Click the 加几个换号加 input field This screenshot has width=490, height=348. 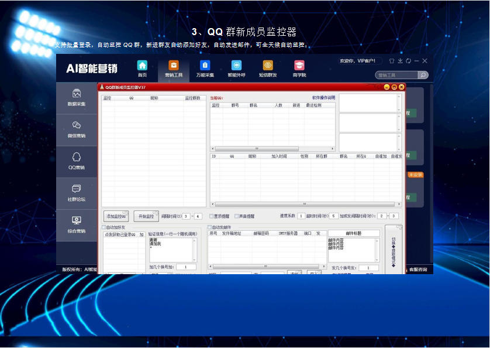[x=186, y=267]
